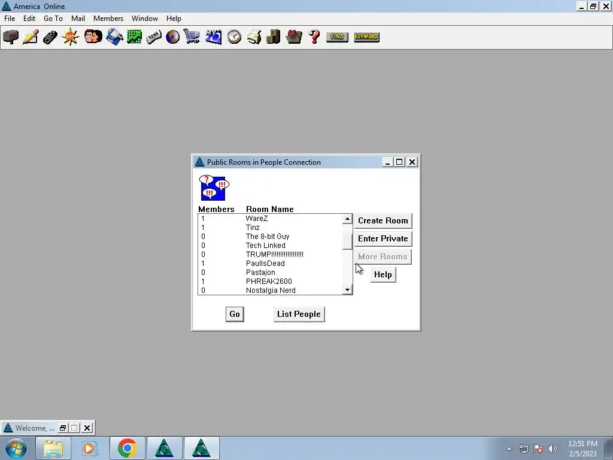Image resolution: width=613 pixels, height=460 pixels.
Task: Open Google Chrome from taskbar
Action: coord(127,448)
